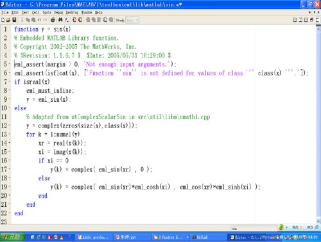Redo the last undone edit
The width and height of the screenshot is (321, 242).
(45, 20)
